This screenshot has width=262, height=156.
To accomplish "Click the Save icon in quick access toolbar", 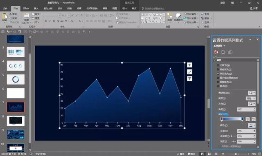I will click(3, 32).
